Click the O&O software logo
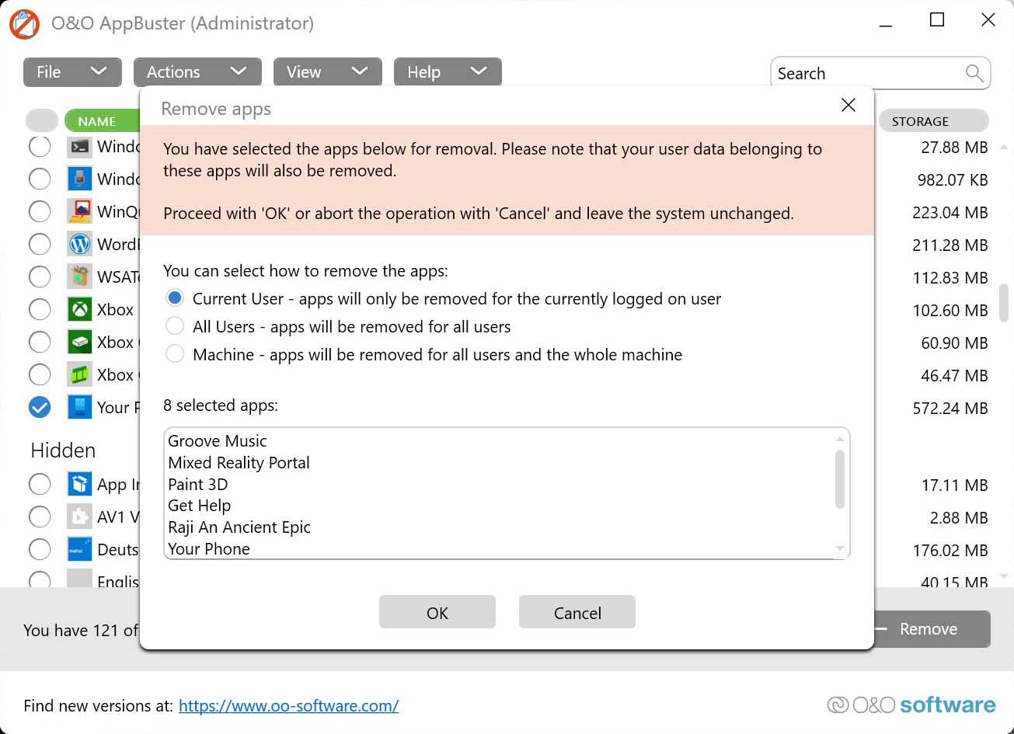 (911, 704)
